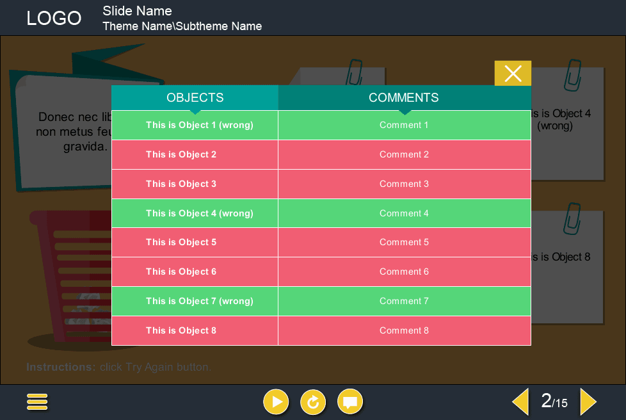Click the slide counter showing 2/15
This screenshot has height=420, width=626.
click(554, 401)
